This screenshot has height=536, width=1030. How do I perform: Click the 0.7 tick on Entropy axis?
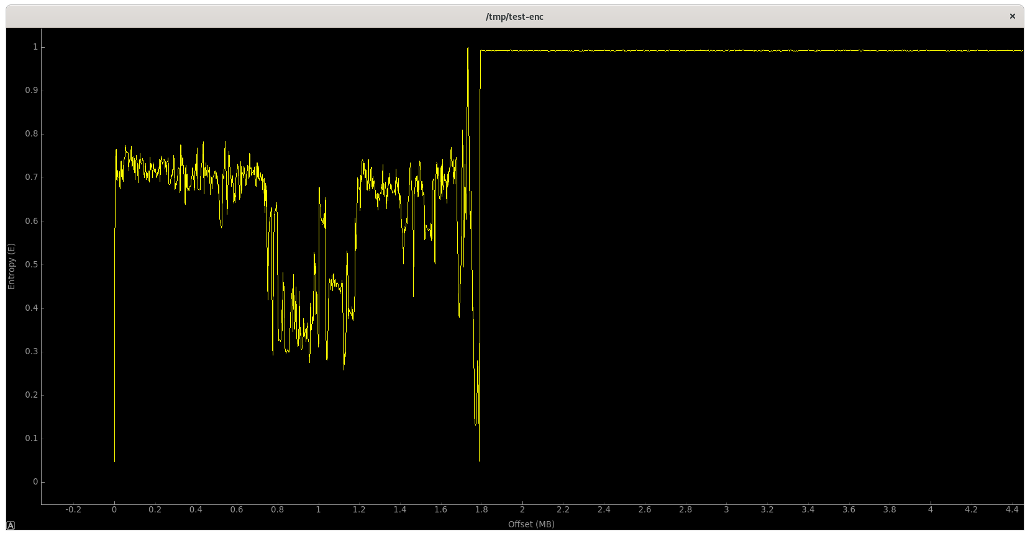click(x=31, y=177)
